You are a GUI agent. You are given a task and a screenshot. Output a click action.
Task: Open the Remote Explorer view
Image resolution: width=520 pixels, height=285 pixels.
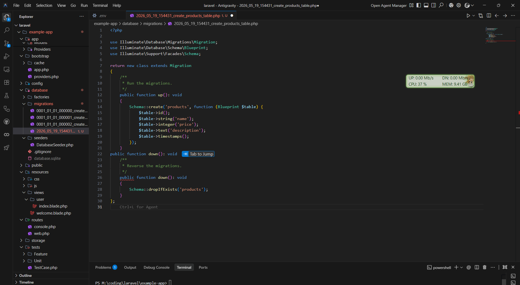(6, 69)
